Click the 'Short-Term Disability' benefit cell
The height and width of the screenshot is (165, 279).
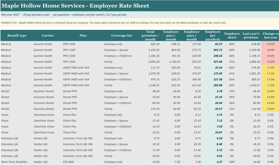(14, 162)
